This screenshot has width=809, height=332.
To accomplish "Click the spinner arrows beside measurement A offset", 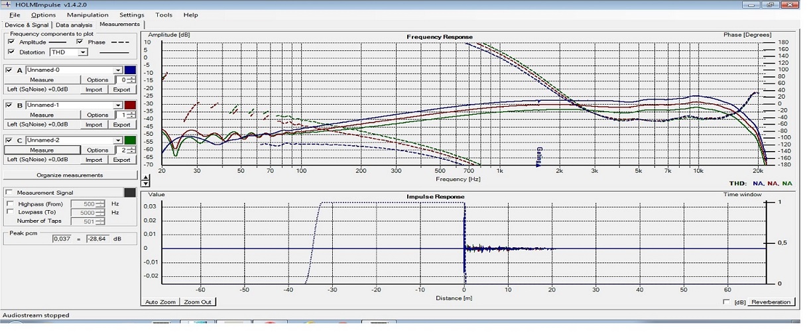I will coord(132,80).
